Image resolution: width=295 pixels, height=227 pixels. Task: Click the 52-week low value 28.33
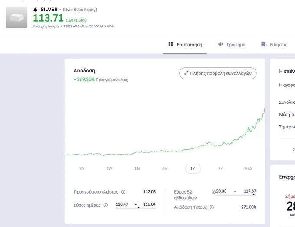point(221,191)
